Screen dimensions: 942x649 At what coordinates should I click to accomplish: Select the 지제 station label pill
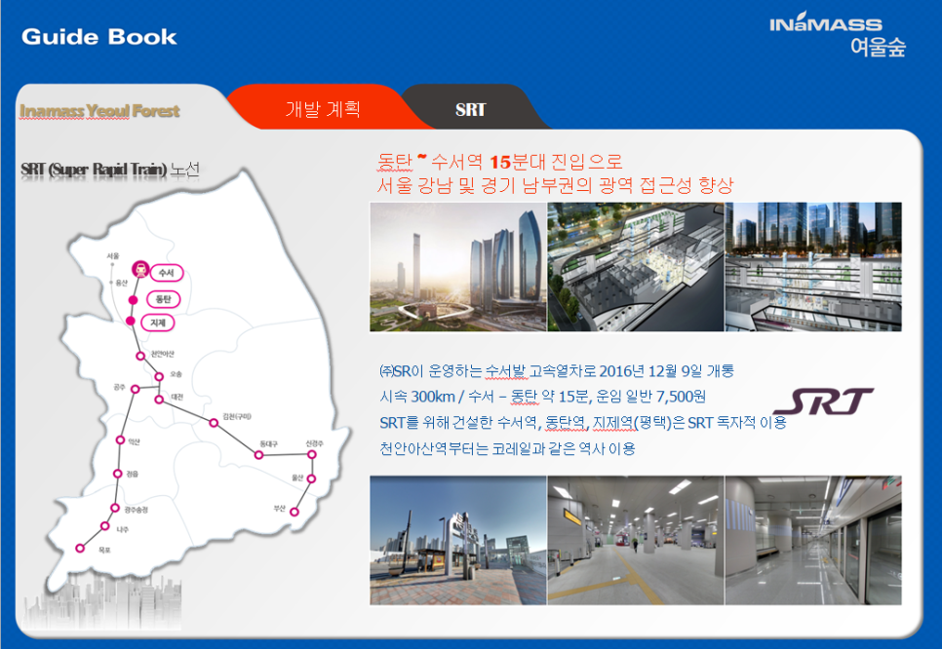click(x=157, y=323)
